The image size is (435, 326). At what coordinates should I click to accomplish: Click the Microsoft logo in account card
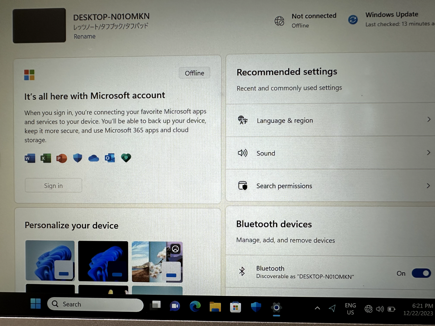coord(29,75)
